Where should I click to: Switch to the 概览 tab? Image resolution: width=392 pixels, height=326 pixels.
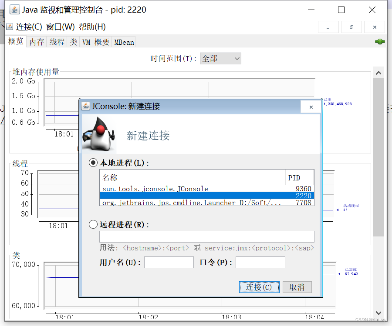[16, 41]
